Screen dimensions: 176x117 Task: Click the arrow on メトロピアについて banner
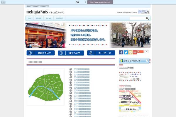147,61
